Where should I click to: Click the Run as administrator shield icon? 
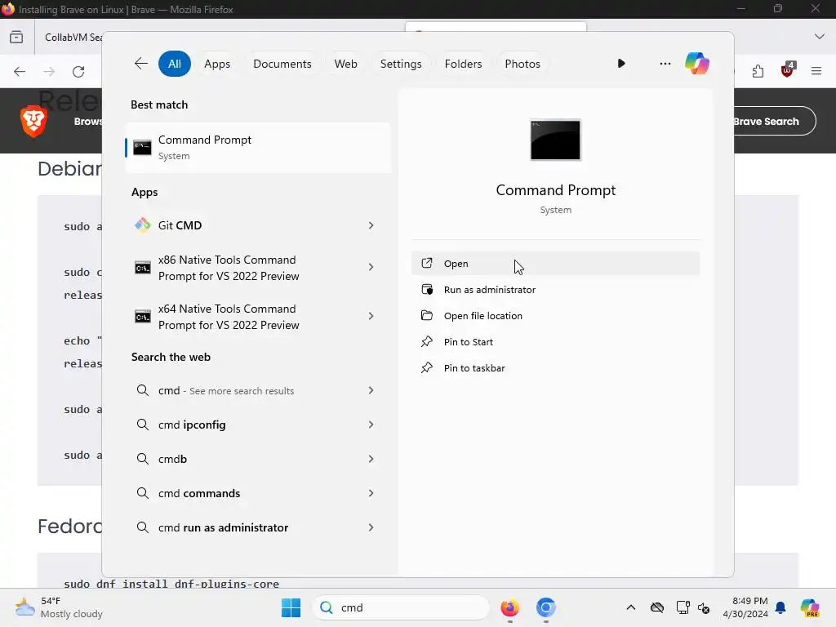coord(427,289)
